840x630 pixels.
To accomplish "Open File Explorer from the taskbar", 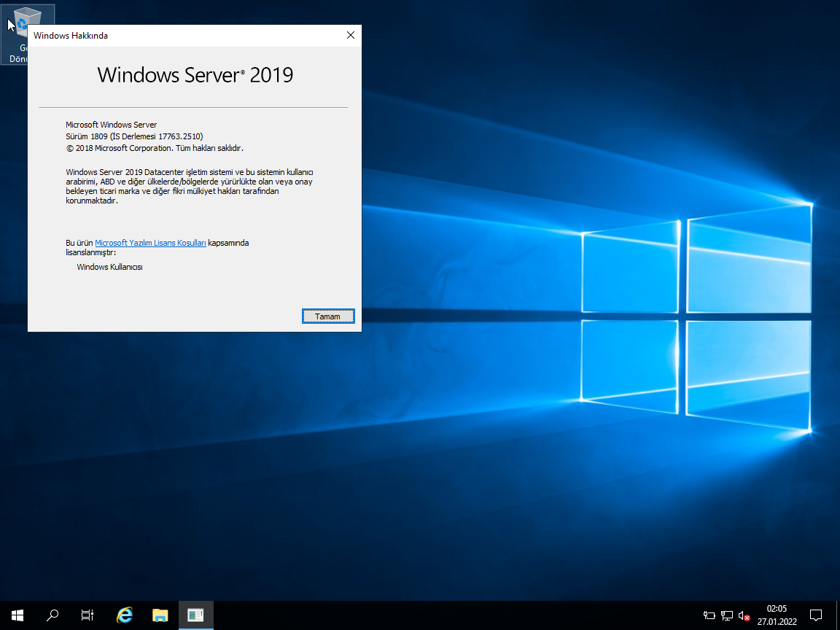I will point(160,615).
